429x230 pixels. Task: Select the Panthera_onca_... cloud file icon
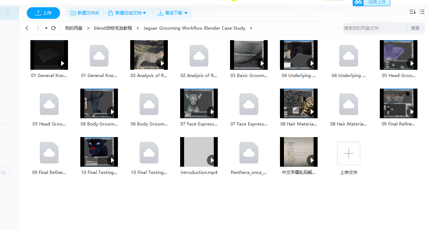tap(249, 153)
